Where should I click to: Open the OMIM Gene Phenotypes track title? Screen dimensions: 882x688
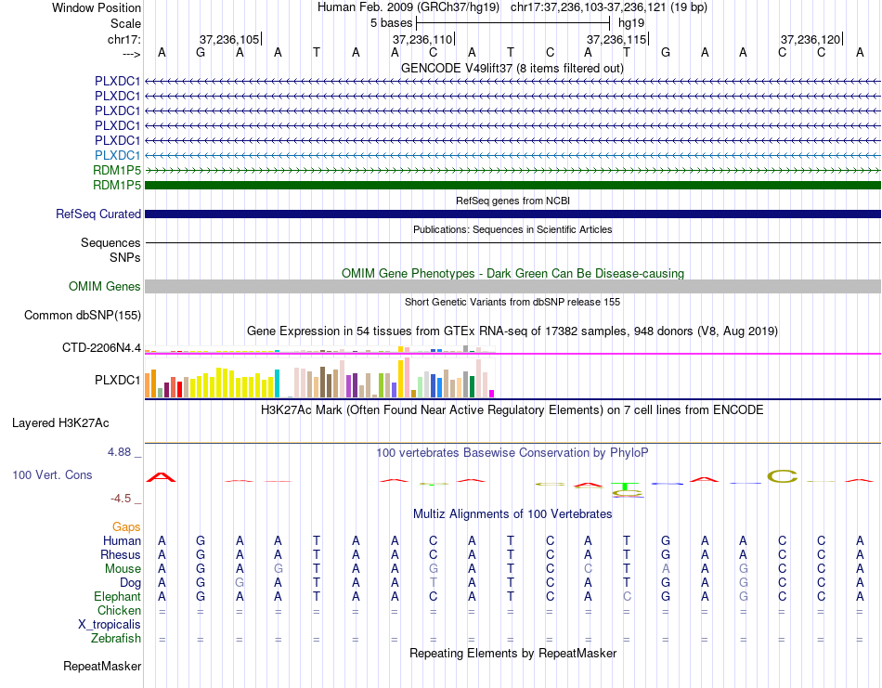pos(512,273)
